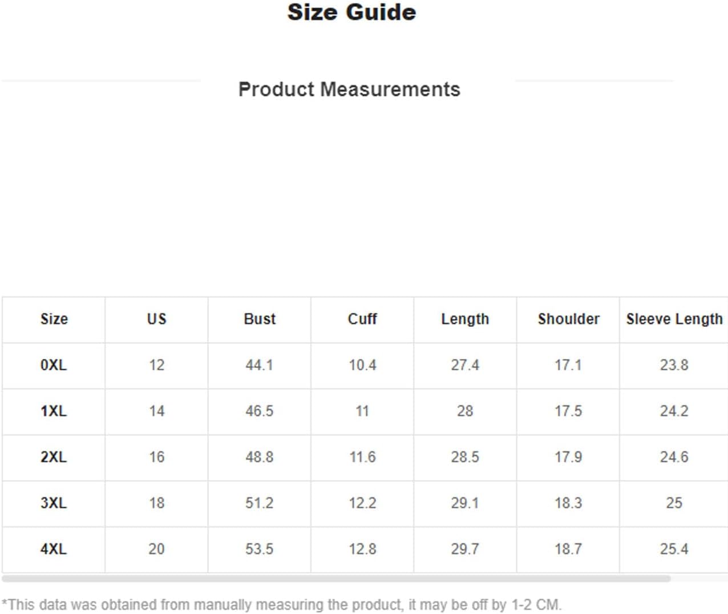
Task: Click the 0XL size row label
Action: point(54,365)
